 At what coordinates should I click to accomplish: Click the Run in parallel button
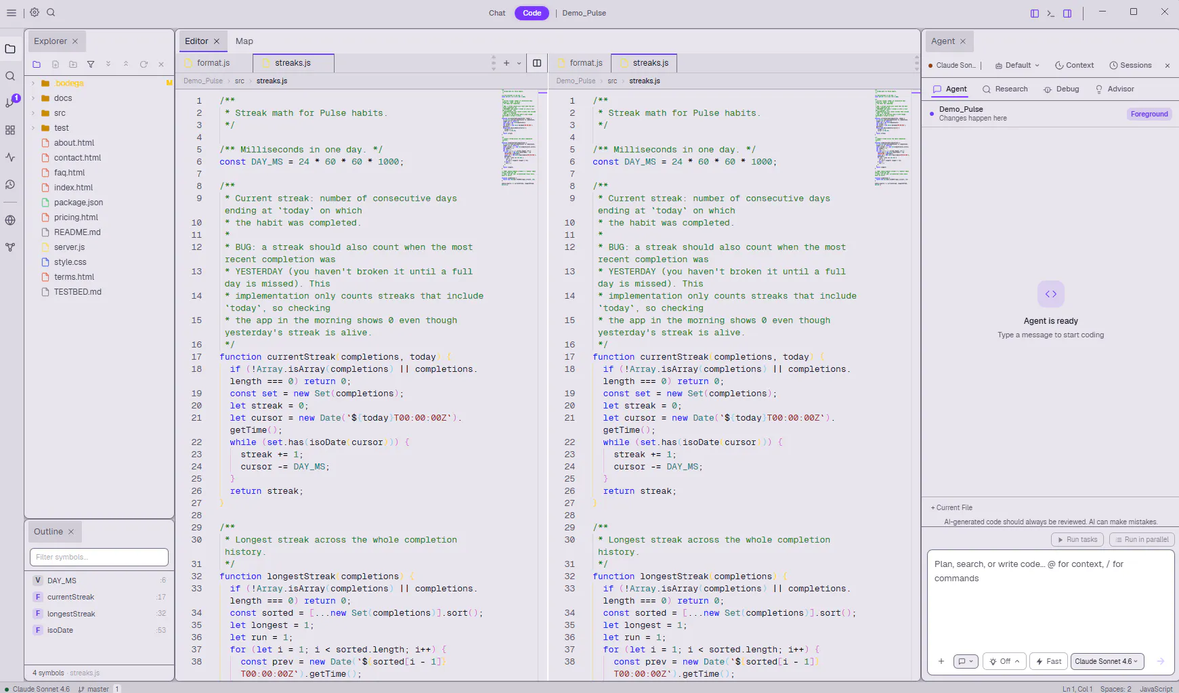click(1142, 540)
